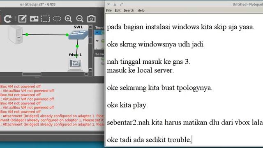Viewport: 263px width, 148px height.
Task: Click the screenshot camera icon in GNS3
Action: (91, 18)
